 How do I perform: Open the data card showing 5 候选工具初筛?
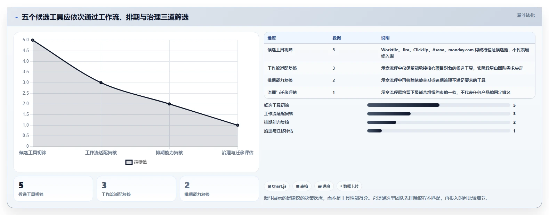[53, 189]
